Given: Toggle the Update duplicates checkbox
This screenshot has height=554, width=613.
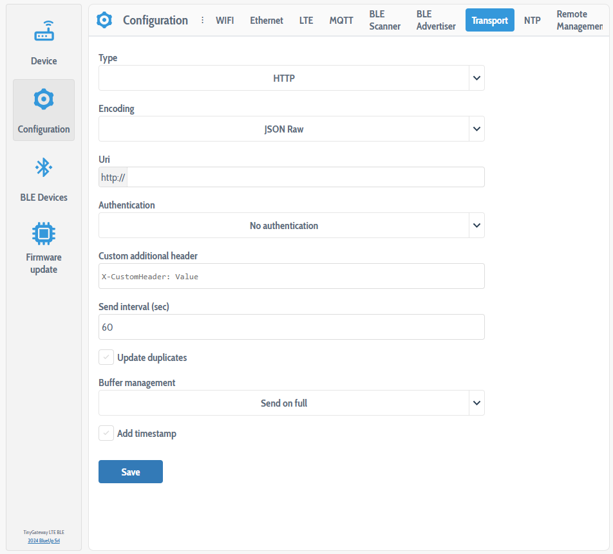Looking at the screenshot, I should [x=106, y=357].
